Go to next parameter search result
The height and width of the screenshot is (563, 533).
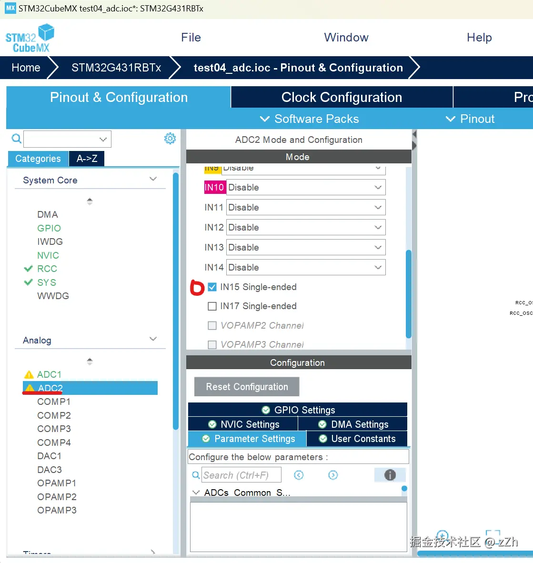pos(333,475)
